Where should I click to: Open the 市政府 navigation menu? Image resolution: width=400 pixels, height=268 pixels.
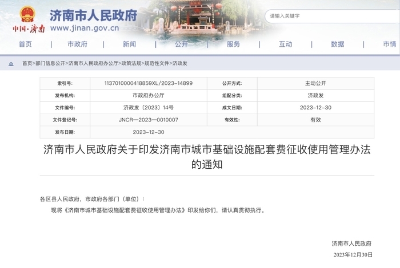[x=78, y=44]
